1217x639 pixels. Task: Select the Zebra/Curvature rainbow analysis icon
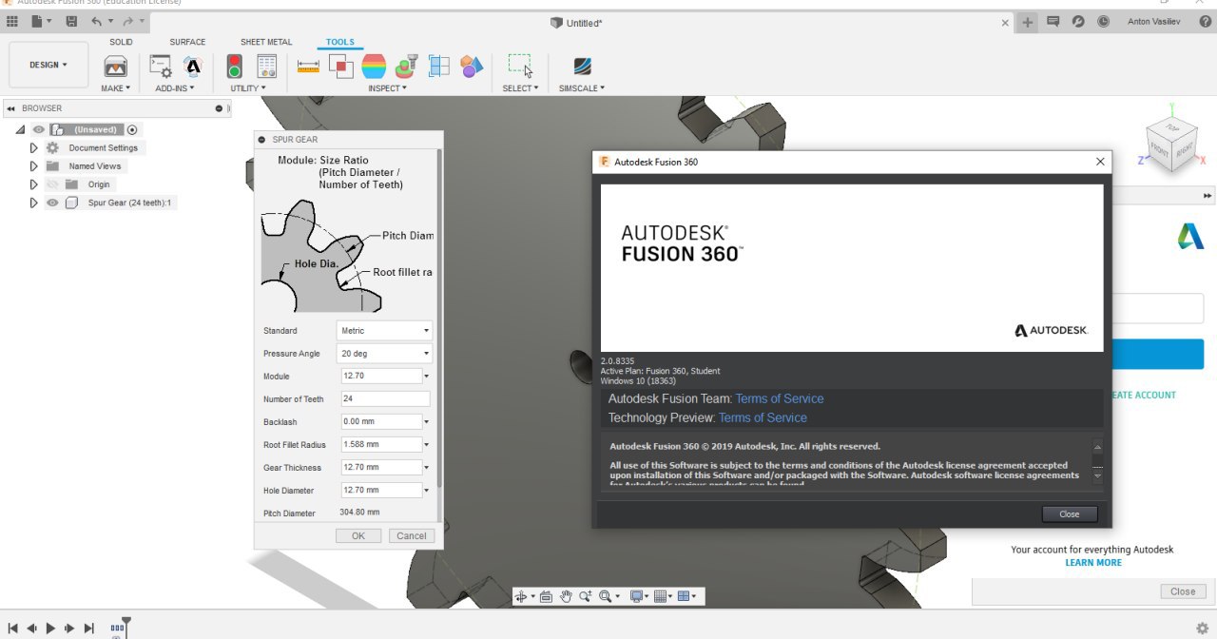click(374, 66)
